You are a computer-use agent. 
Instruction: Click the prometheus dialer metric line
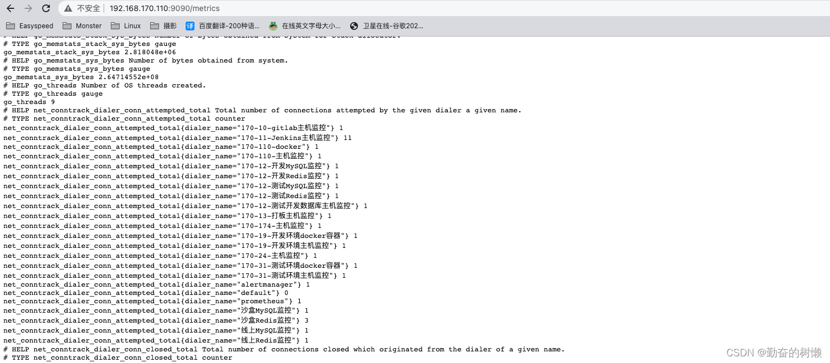tap(152, 301)
